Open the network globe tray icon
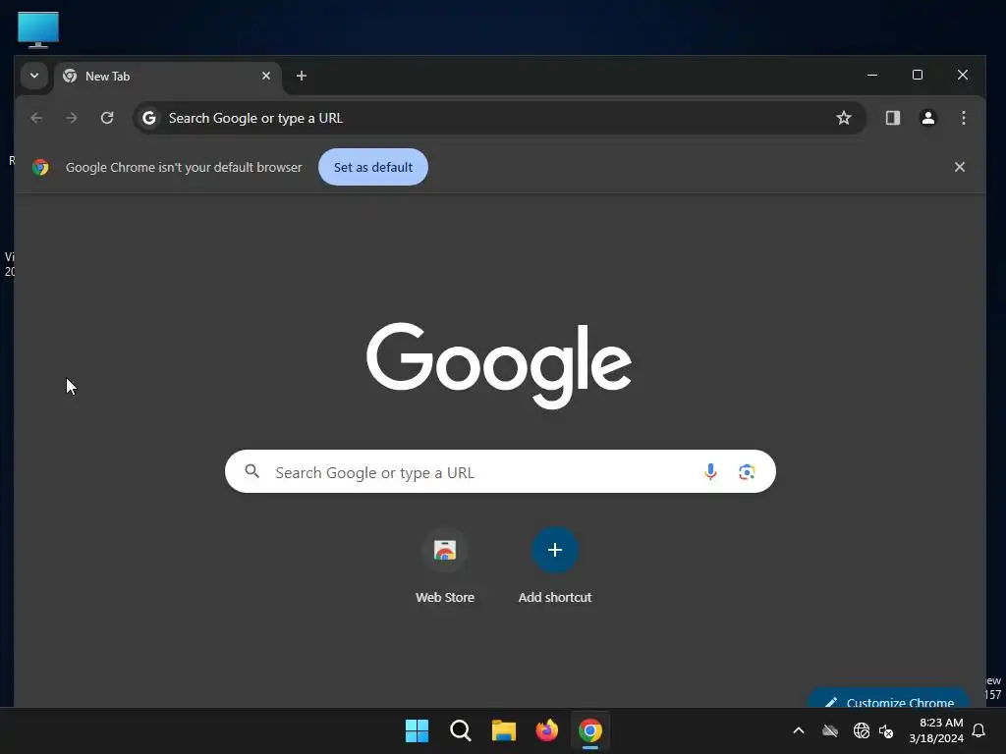 tap(861, 730)
